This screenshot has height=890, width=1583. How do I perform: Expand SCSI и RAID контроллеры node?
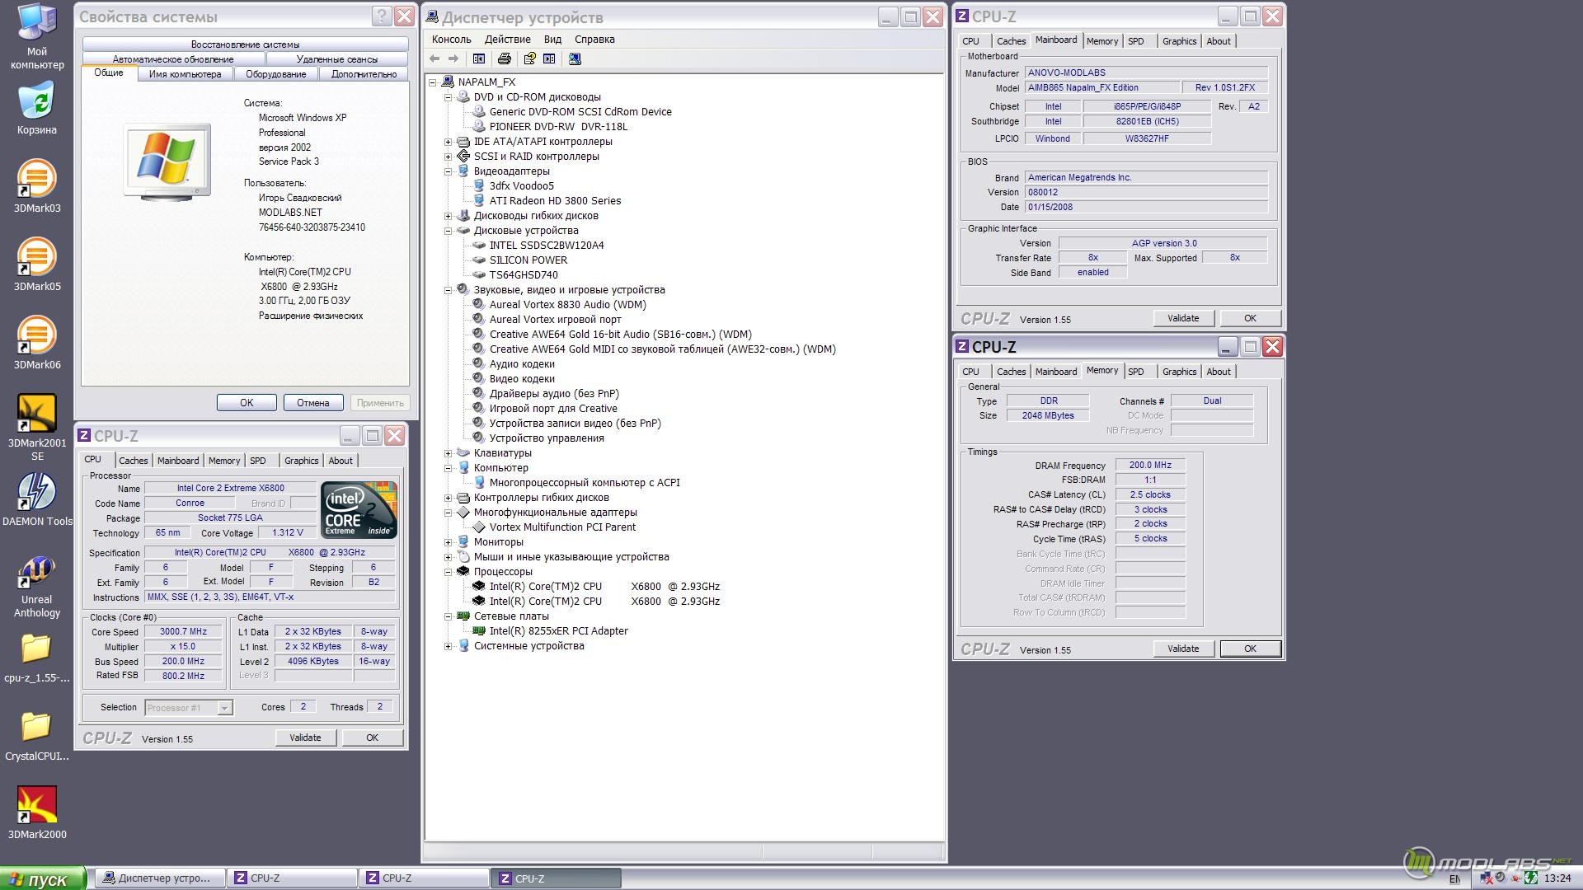(x=449, y=157)
